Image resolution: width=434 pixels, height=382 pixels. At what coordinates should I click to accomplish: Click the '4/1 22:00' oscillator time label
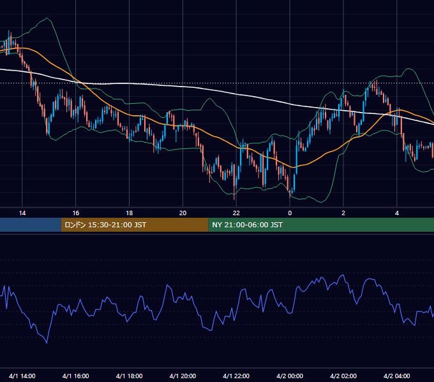pos(236,376)
